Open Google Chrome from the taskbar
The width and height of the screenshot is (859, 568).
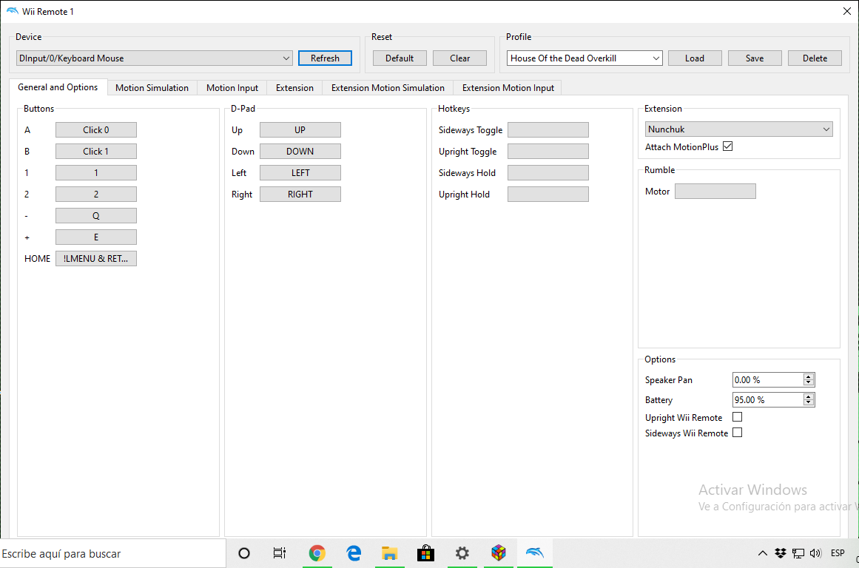317,553
